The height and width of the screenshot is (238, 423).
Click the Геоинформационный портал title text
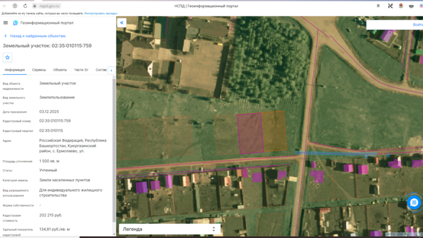point(47,23)
